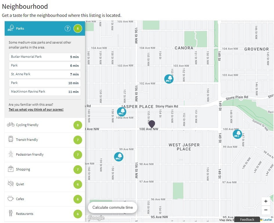Zoom in the map with plus button
Image resolution: width=274 pixels, height=223 pixels.
coord(266,201)
